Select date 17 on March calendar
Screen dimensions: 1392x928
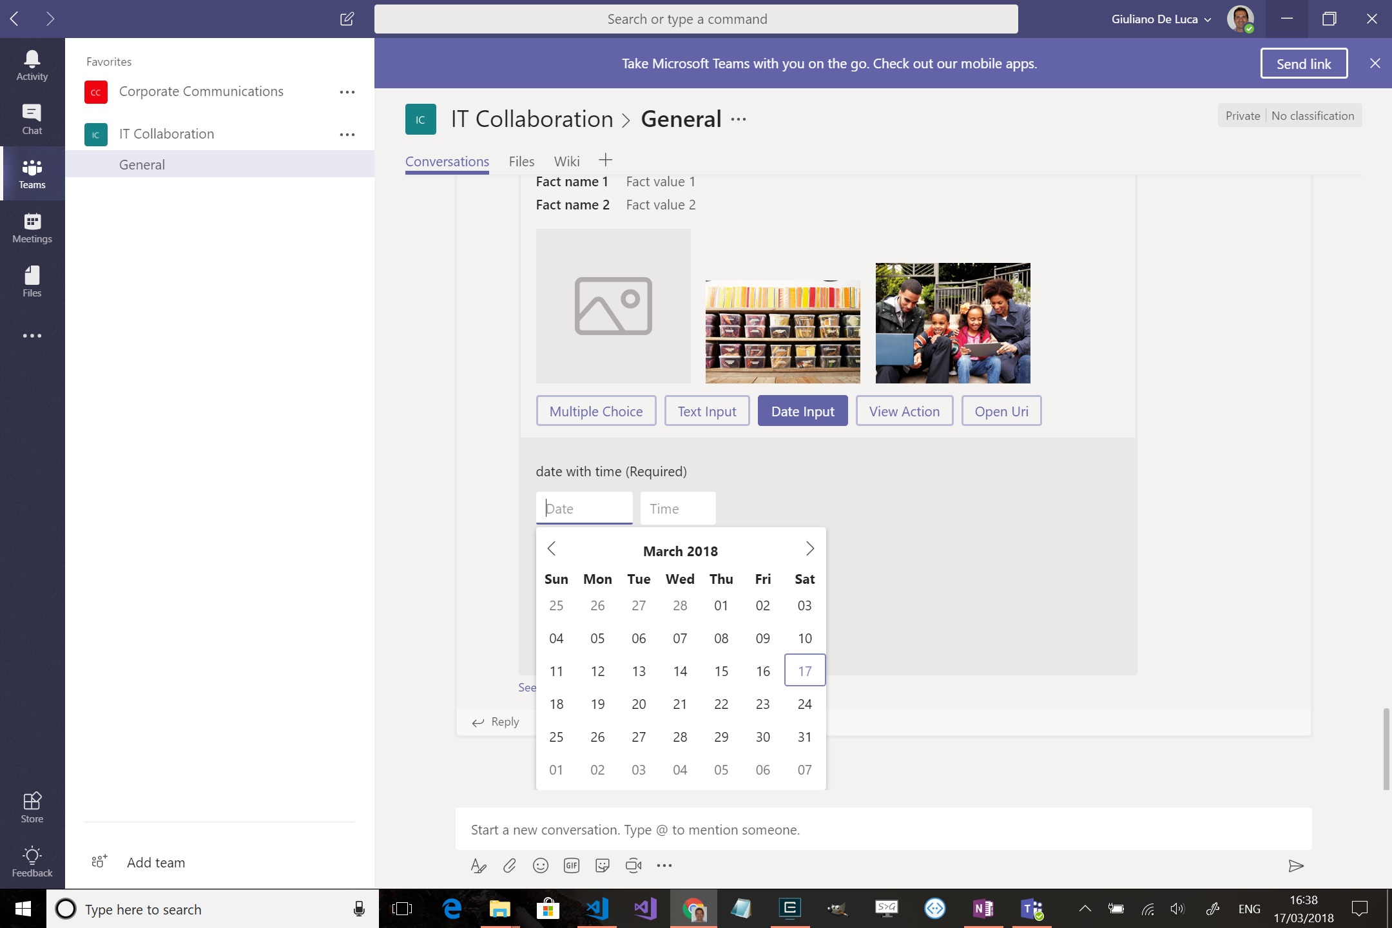[804, 670]
